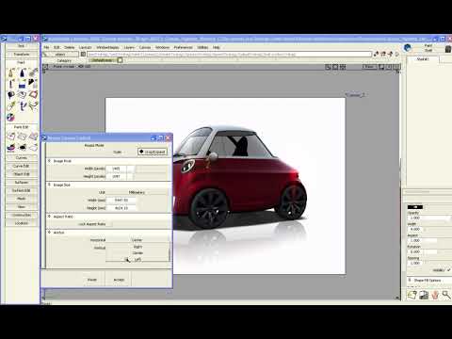Select the thin brush tool in second Paint row

coord(11,84)
